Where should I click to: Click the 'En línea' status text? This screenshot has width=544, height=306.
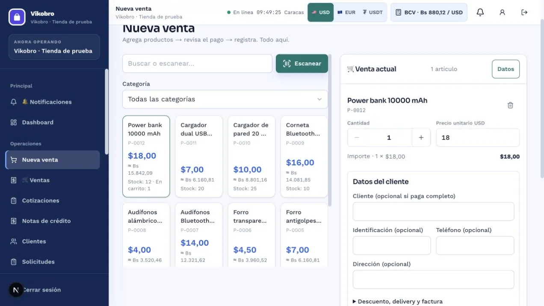tap(243, 12)
